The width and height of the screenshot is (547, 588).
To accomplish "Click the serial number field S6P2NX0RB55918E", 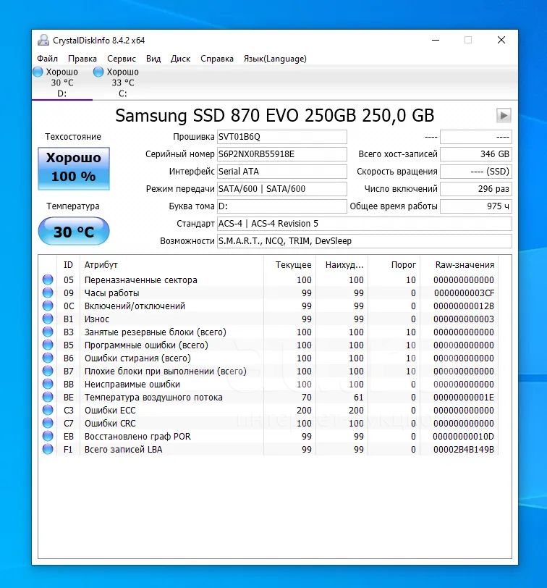I will (282, 154).
